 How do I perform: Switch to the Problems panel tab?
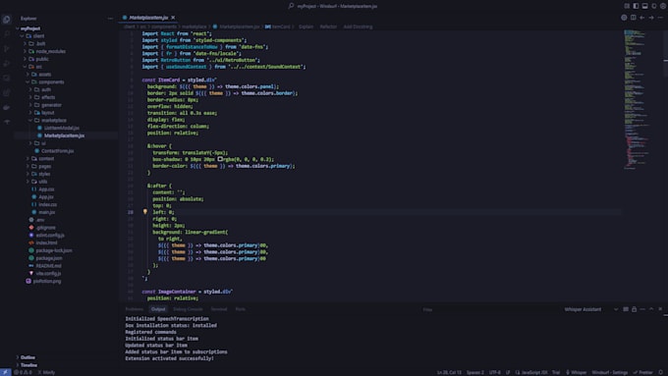click(135, 309)
